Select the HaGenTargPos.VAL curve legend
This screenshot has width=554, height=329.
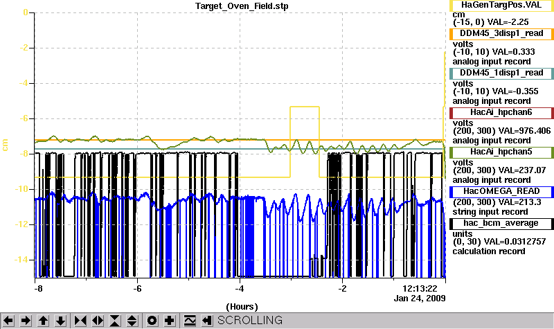point(501,6)
